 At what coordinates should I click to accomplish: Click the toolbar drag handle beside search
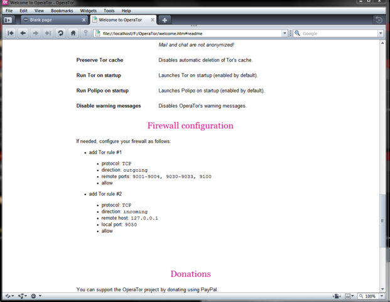[291, 33]
